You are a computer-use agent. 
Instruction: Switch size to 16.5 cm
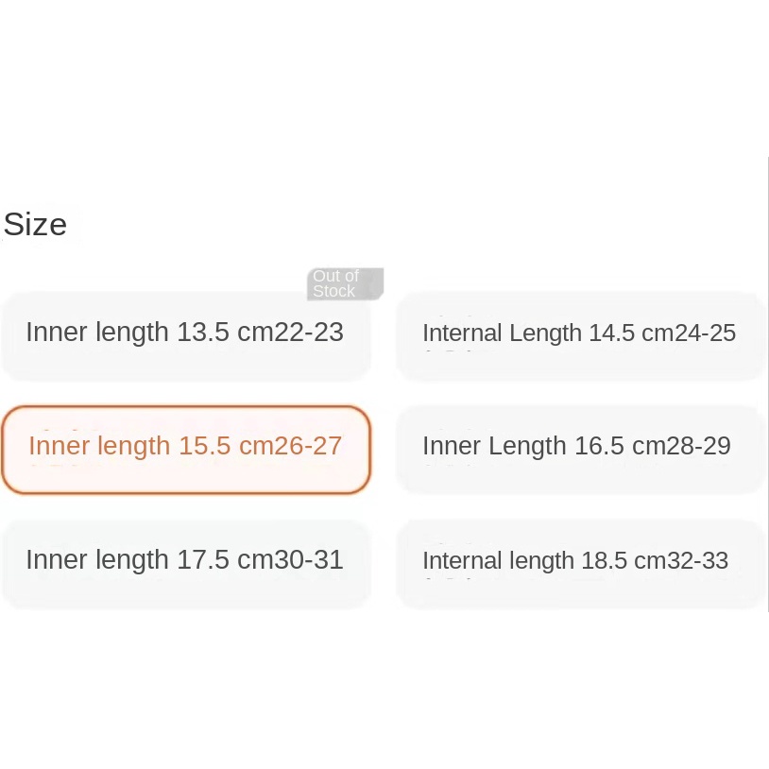(579, 448)
